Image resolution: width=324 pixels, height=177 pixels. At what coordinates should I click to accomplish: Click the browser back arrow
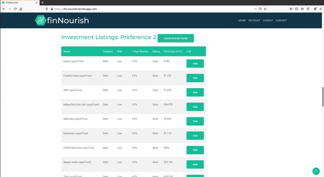[x=4, y=9]
